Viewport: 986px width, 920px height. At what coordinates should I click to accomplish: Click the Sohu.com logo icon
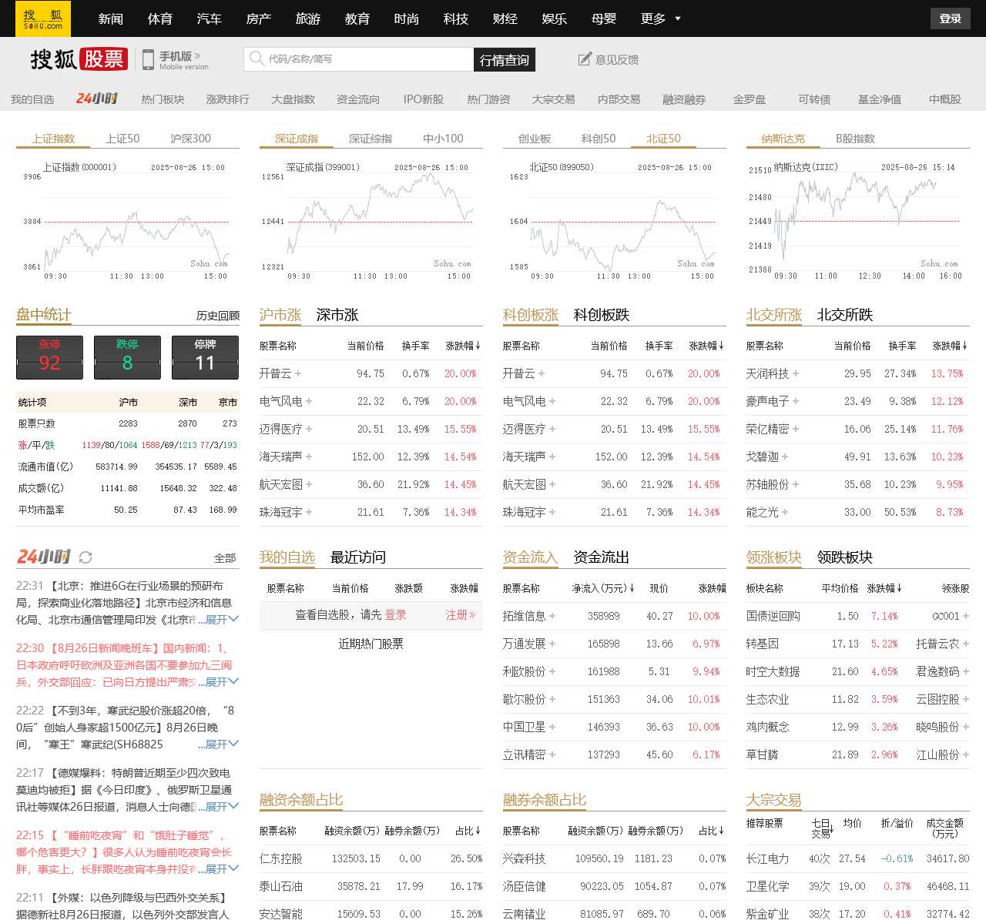pyautogui.click(x=42, y=18)
